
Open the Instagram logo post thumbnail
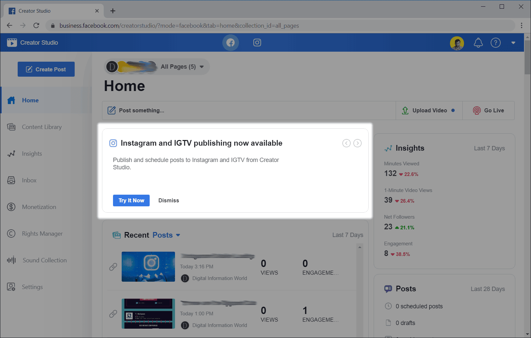(x=148, y=267)
